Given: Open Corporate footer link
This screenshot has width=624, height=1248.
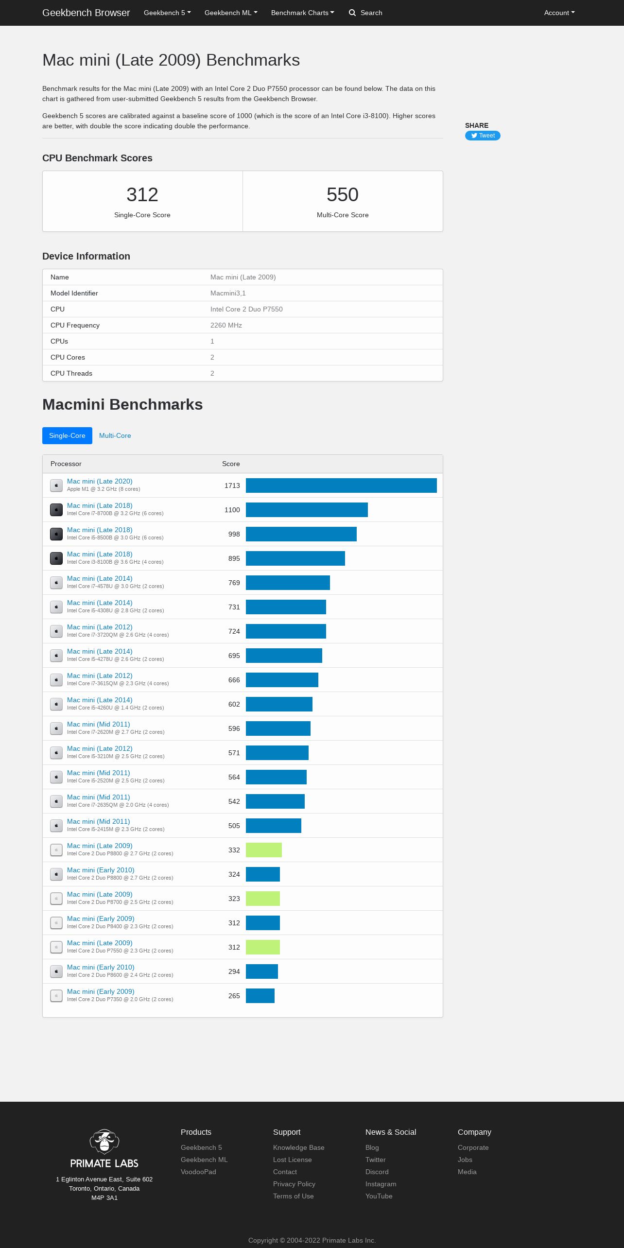Looking at the screenshot, I should (473, 1147).
